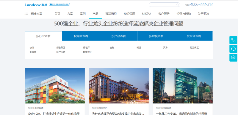The width and height of the screenshot is (238, 115).
Task: Click the phone contact floating icon
Action: pyautogui.click(x=233, y=40)
